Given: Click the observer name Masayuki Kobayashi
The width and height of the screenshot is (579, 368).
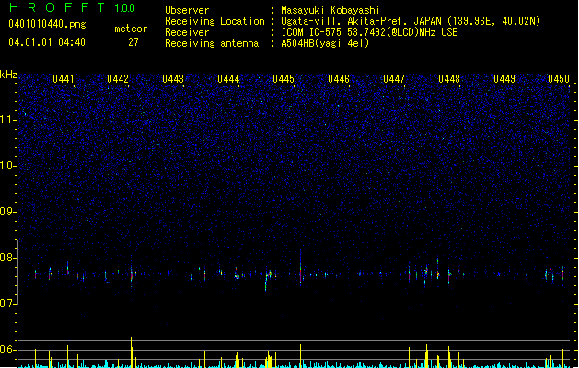Looking at the screenshot, I should click(x=330, y=10).
